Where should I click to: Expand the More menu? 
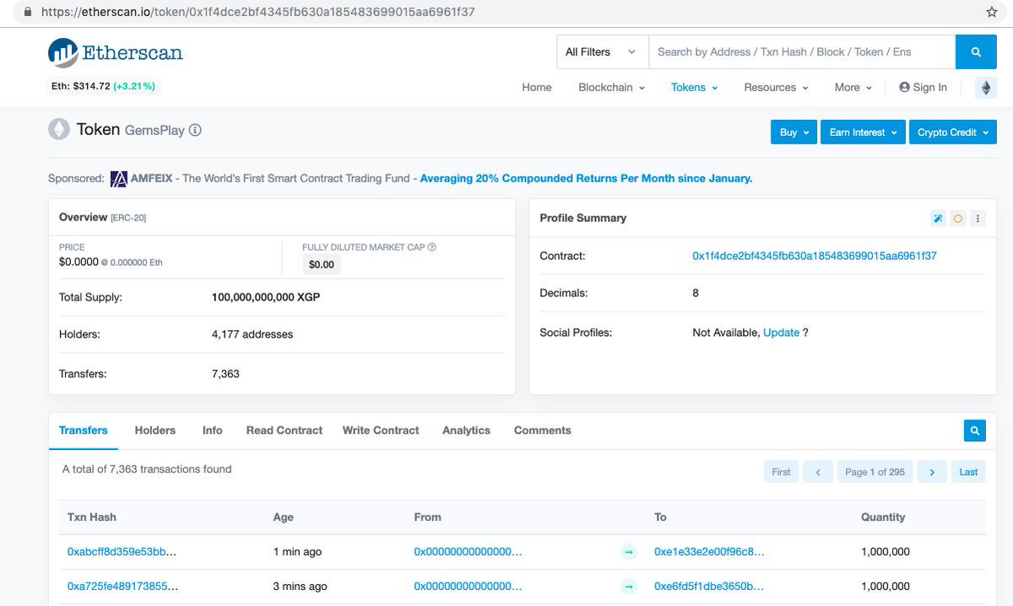(853, 88)
